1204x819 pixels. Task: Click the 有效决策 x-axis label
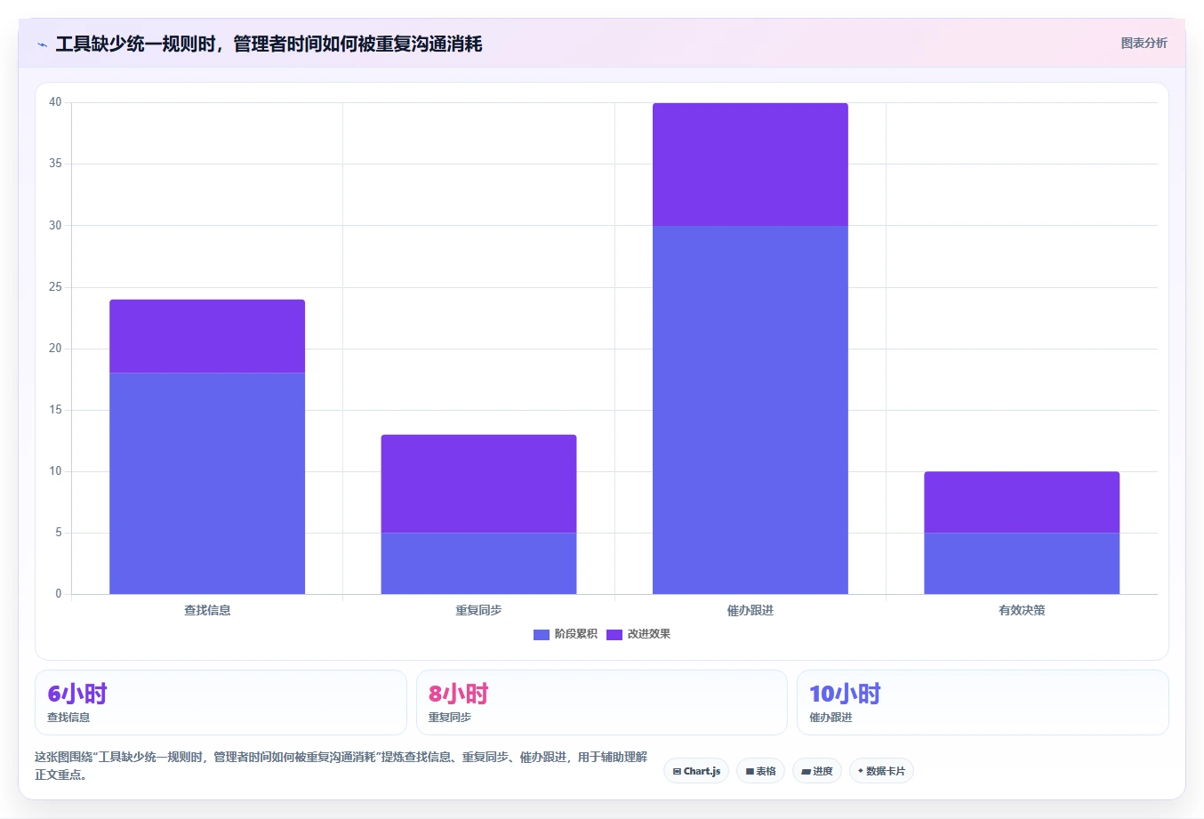coord(1022,610)
